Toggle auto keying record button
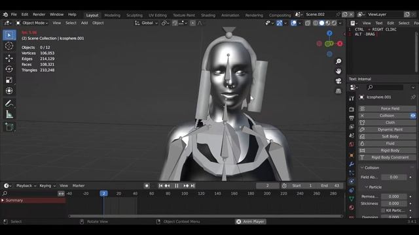The image size is (419, 235). coord(147,185)
